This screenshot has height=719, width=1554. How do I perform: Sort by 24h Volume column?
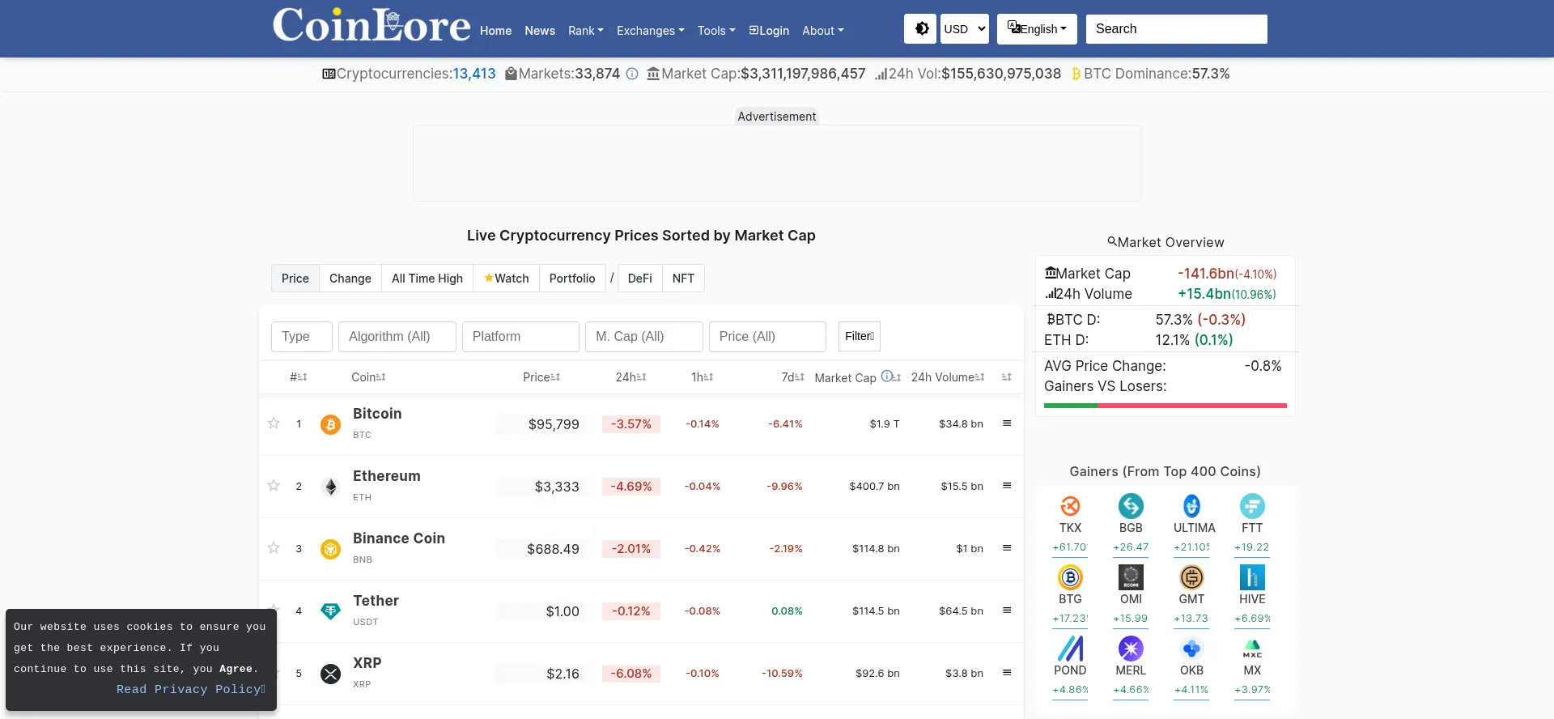pos(948,377)
